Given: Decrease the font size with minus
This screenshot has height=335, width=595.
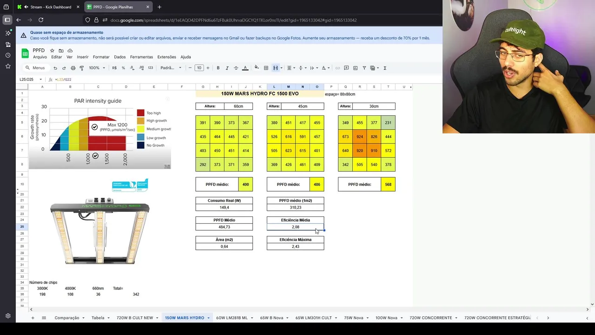Looking at the screenshot, I should 190,68.
